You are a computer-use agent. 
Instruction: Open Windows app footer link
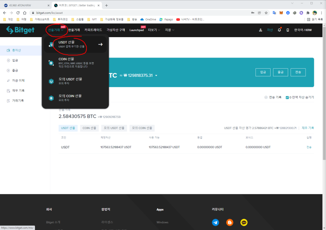[162, 222]
